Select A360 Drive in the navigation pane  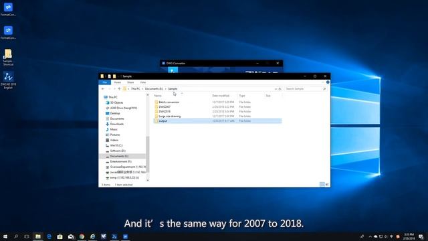(123, 108)
